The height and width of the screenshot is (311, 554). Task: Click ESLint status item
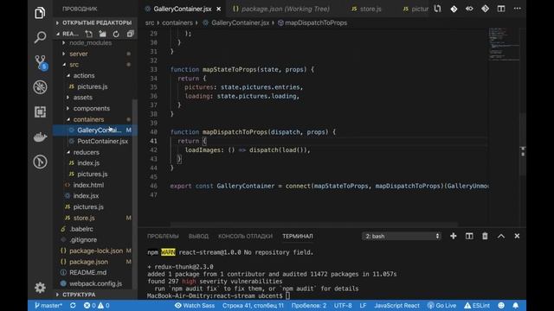point(477,305)
